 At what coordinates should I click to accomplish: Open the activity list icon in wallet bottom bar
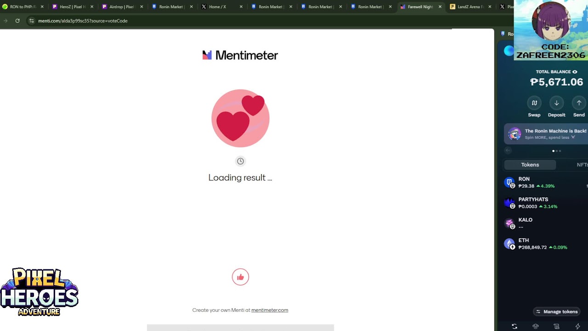(557, 326)
